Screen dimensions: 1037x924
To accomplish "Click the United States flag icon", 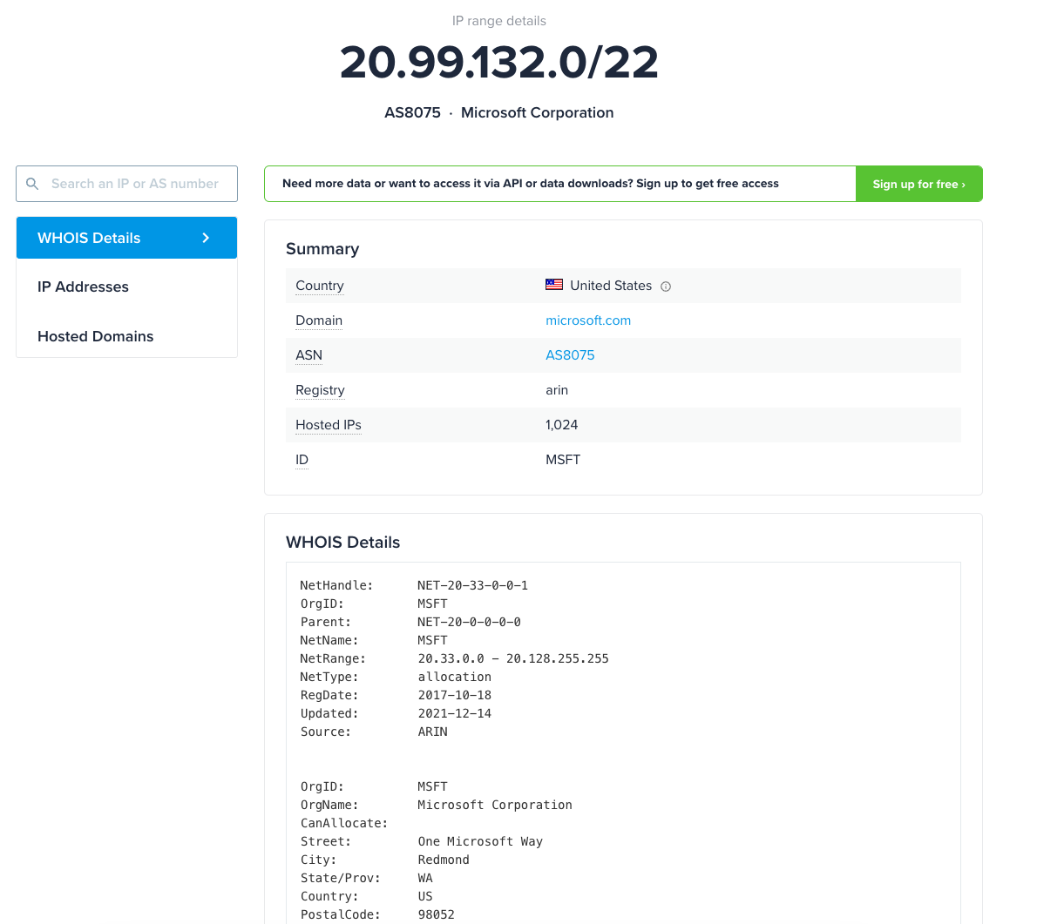I will pyautogui.click(x=554, y=285).
